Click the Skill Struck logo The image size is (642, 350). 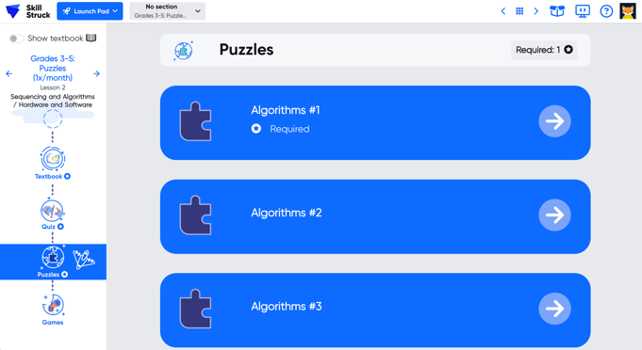tap(28, 11)
